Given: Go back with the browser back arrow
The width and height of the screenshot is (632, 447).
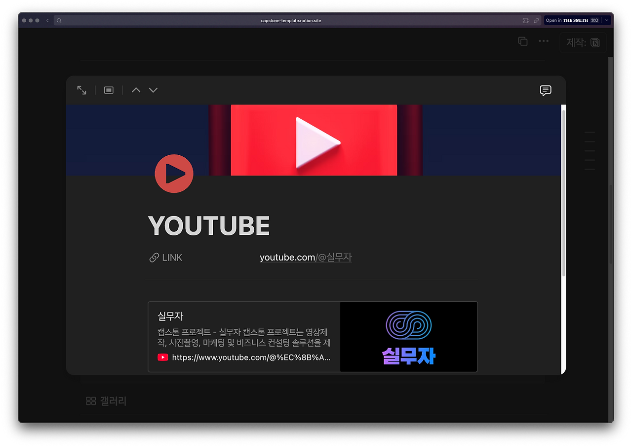Looking at the screenshot, I should [x=47, y=21].
